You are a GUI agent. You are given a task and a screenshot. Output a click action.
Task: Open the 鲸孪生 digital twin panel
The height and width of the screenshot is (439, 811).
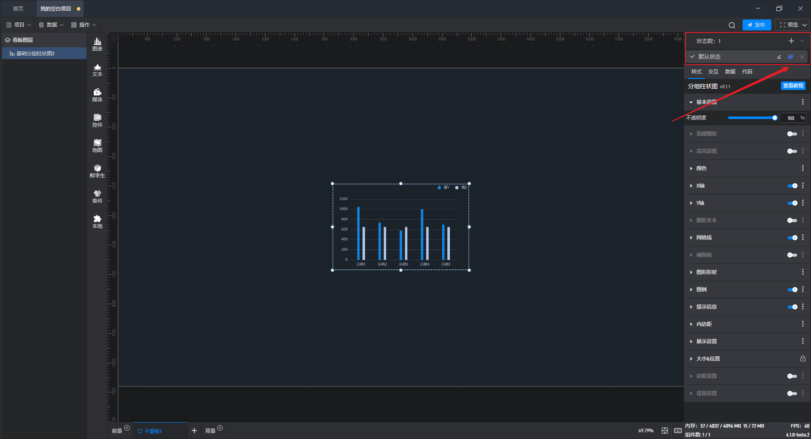(x=97, y=171)
